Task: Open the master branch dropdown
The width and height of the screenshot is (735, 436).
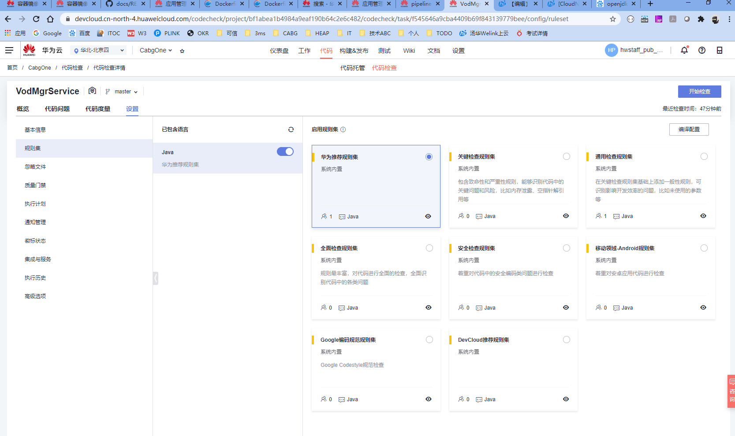Action: (122, 92)
